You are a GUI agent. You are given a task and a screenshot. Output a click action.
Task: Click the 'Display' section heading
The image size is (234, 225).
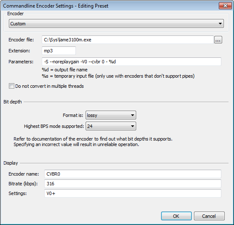click(11, 163)
